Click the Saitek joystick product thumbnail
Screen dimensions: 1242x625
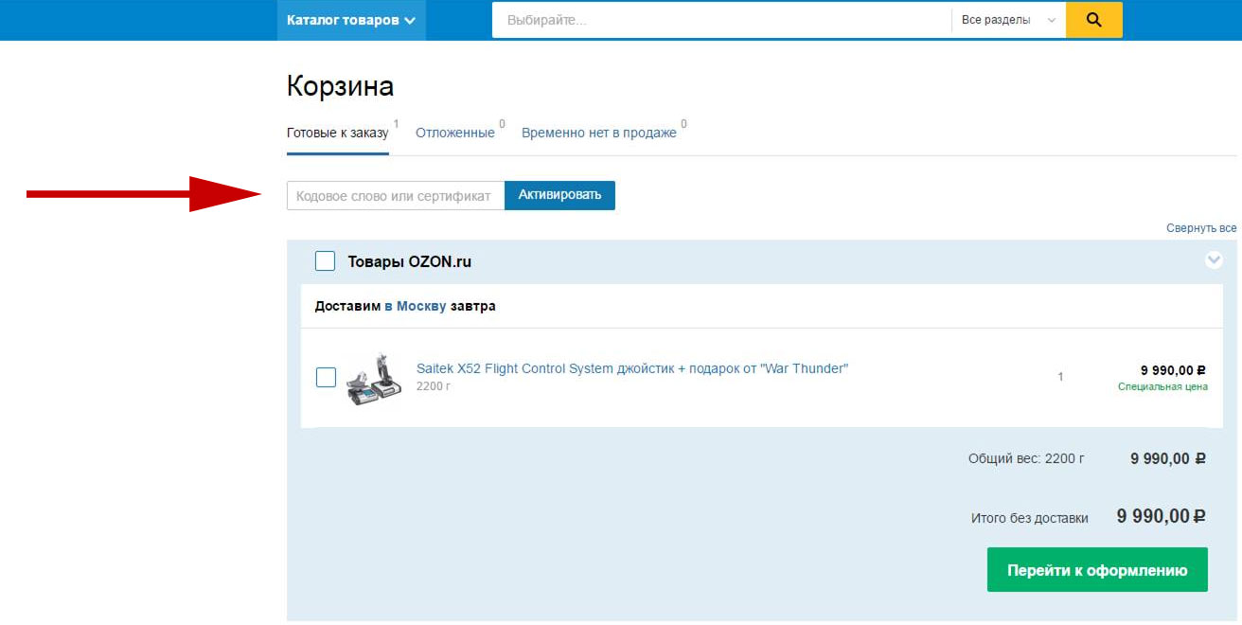tap(373, 379)
